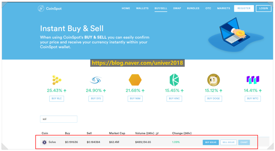Click the LOGIN button
Image resolution: width=275 pixels, height=151 pixels.
(264, 8)
